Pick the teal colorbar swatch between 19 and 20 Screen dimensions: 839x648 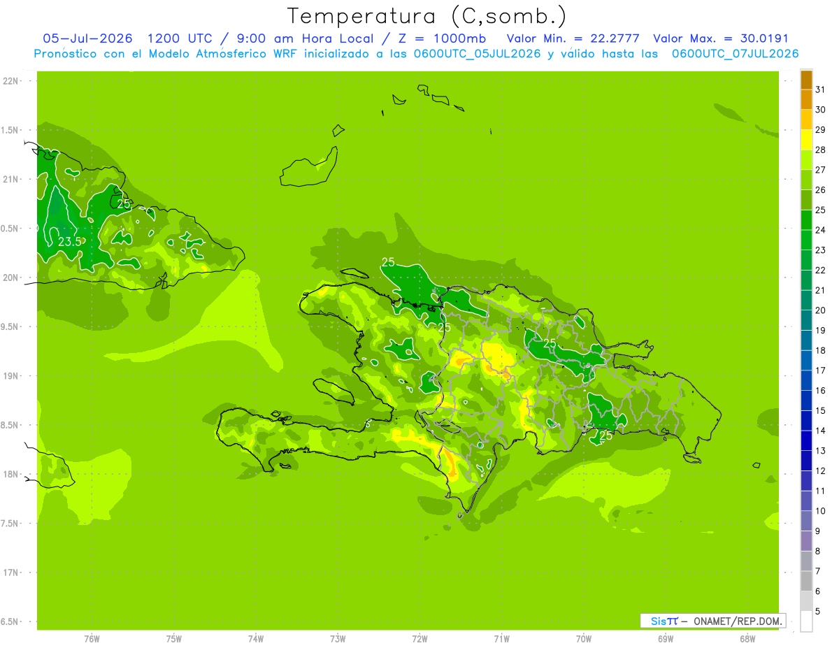(x=806, y=320)
